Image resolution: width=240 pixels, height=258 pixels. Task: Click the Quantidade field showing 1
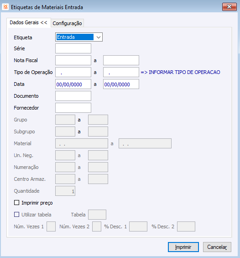point(65,191)
